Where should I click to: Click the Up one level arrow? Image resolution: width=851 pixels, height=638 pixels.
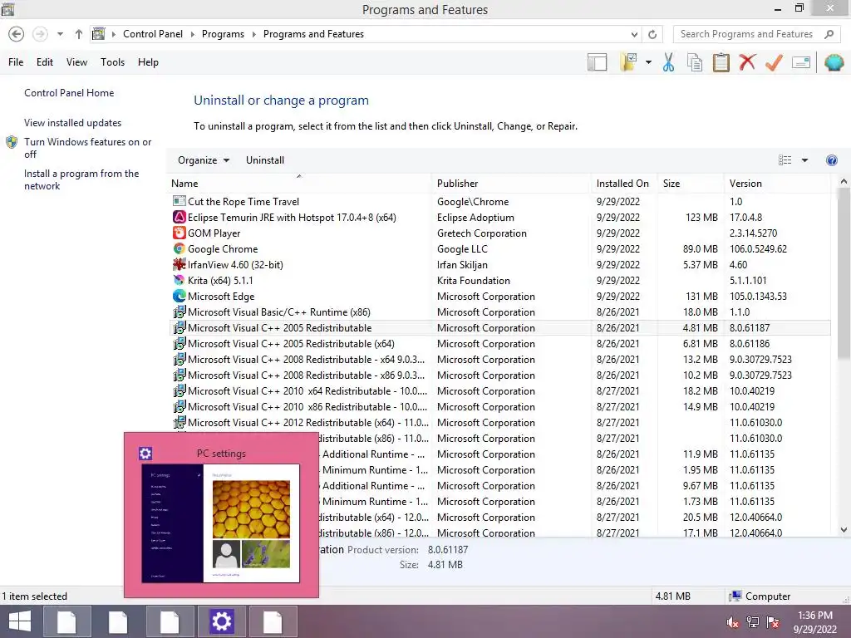[79, 34]
